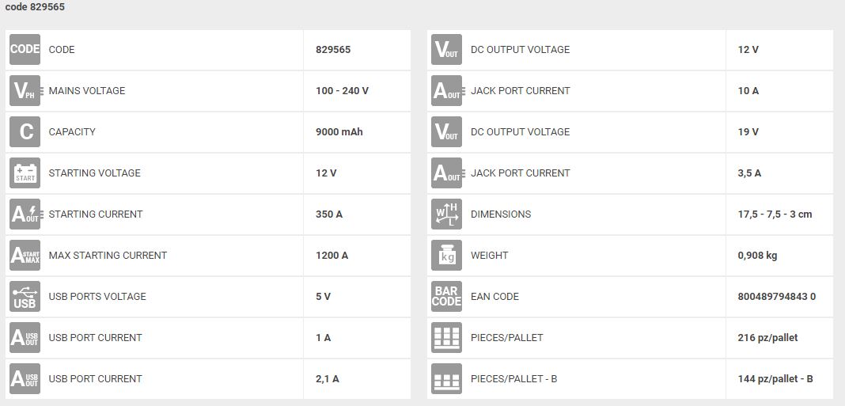Click the starting voltage battery icon
This screenshot has width=845, height=406.
click(x=25, y=173)
